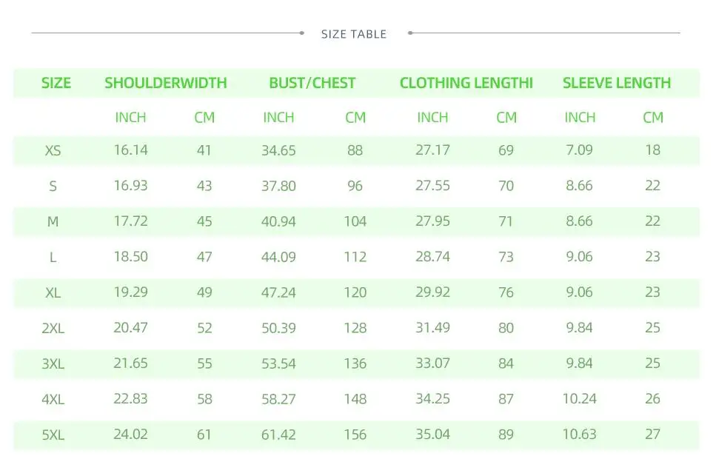Select the 2XL size row label
The image size is (716, 476).
point(53,328)
